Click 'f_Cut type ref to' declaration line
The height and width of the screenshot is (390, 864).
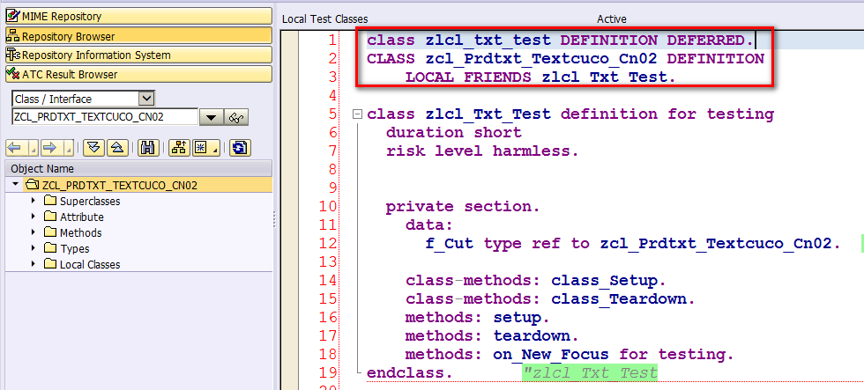[633, 244]
